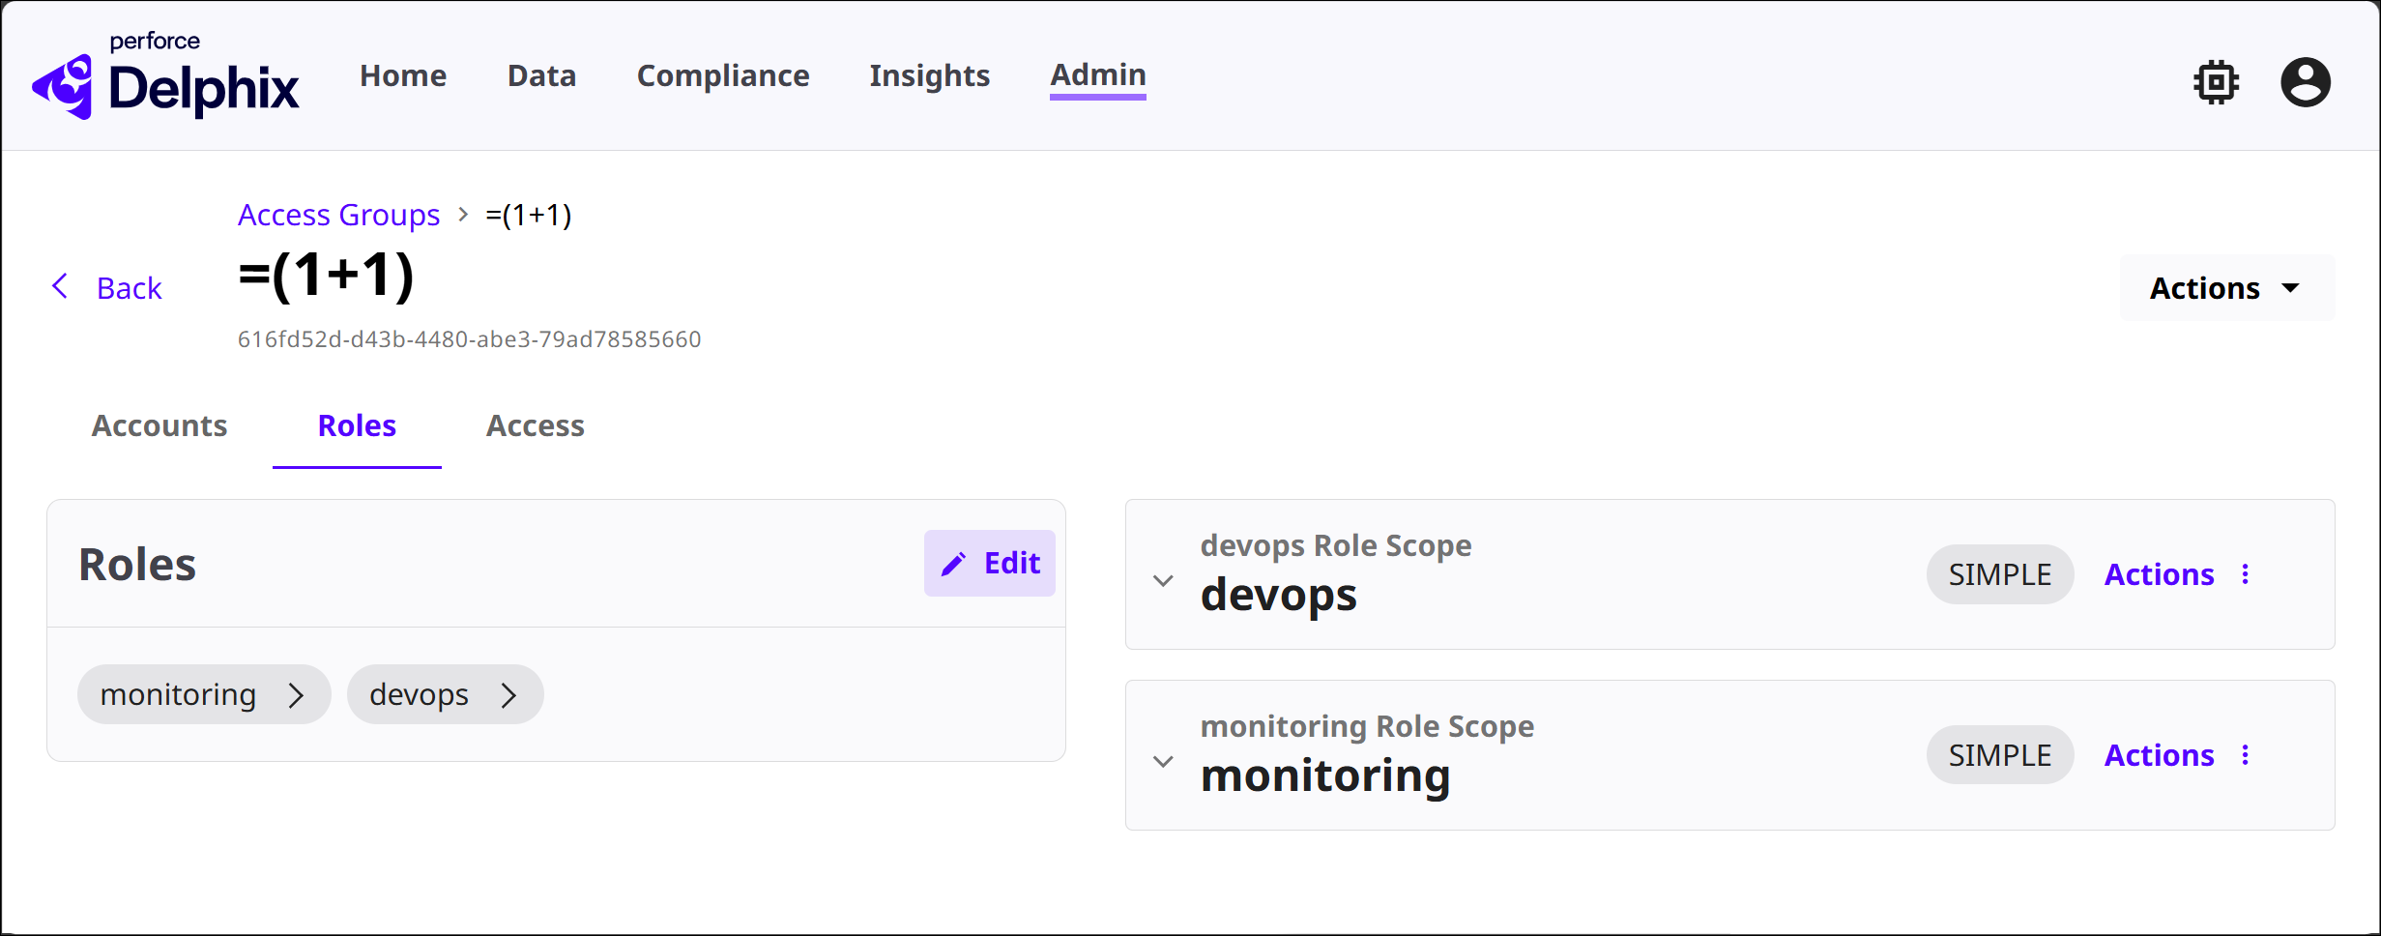Open the user profile account icon
Viewport: 2381px width, 936px height.
(x=2305, y=82)
